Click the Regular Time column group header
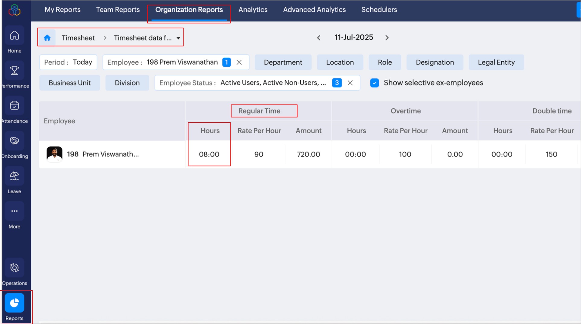 tap(259, 111)
